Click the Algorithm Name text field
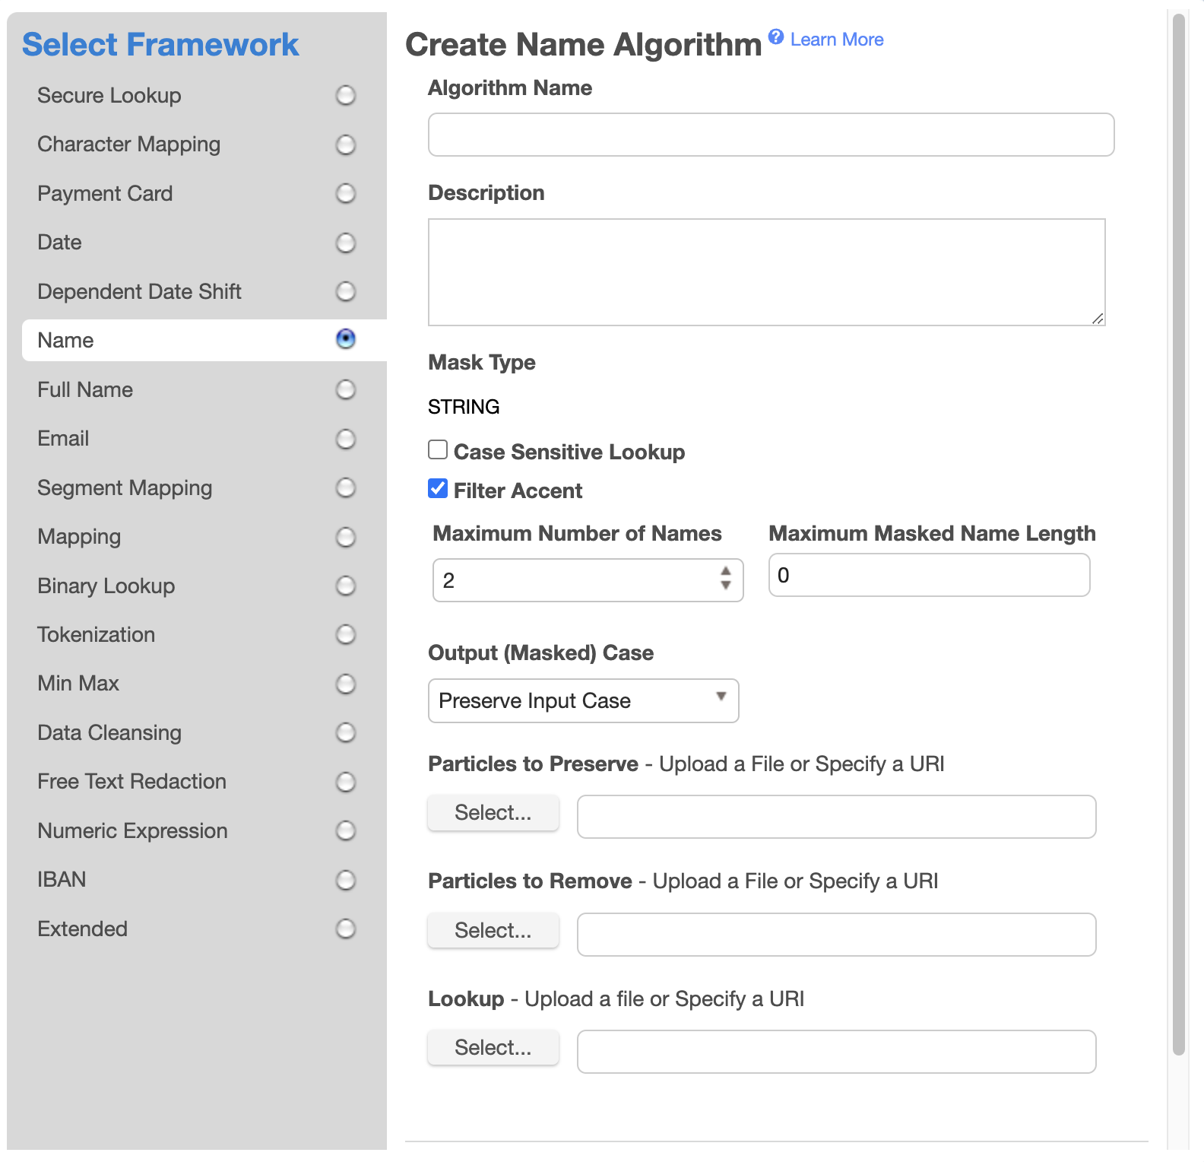Viewport: 1204px width, 1162px height. click(771, 135)
